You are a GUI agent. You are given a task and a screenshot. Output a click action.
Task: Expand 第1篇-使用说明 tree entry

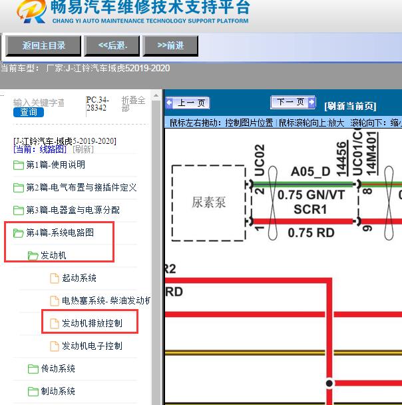click(x=55, y=165)
